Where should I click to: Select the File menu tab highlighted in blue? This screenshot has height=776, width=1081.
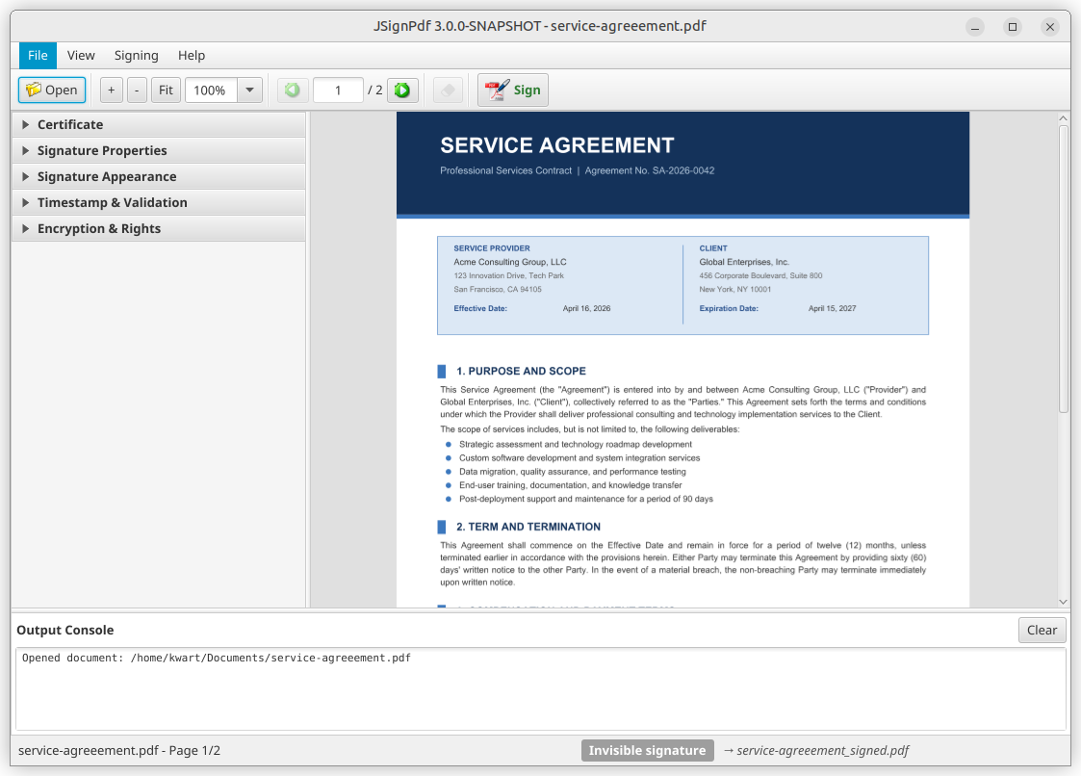point(37,55)
